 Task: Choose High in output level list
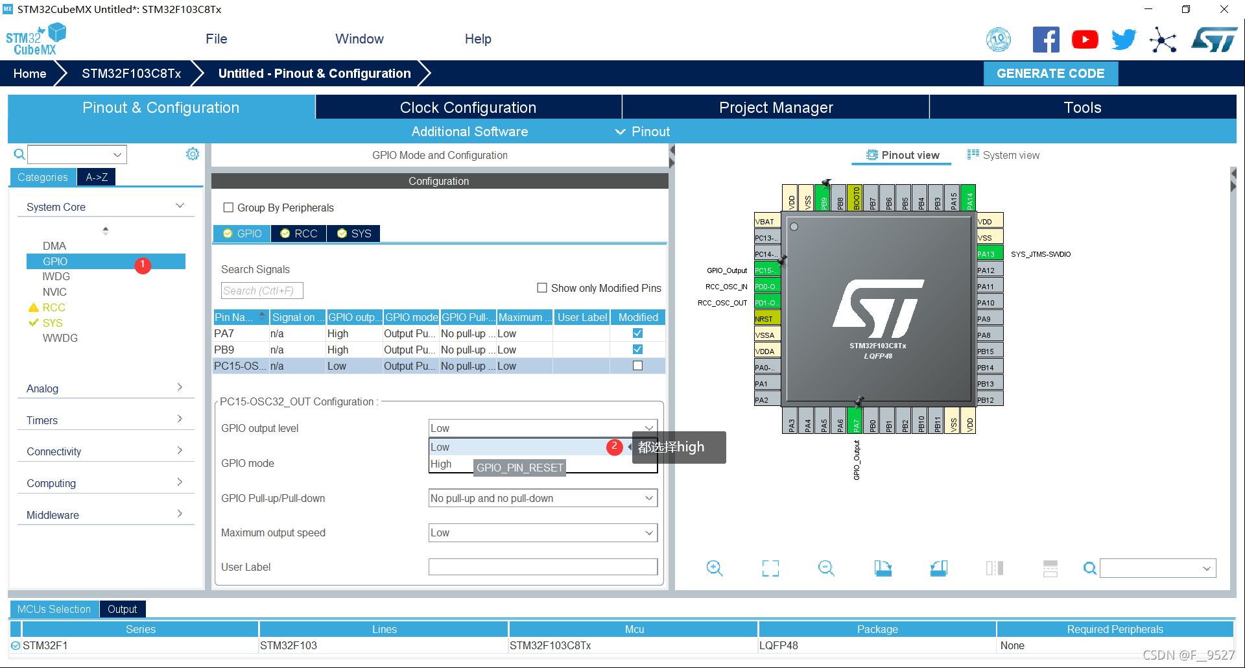click(x=441, y=464)
